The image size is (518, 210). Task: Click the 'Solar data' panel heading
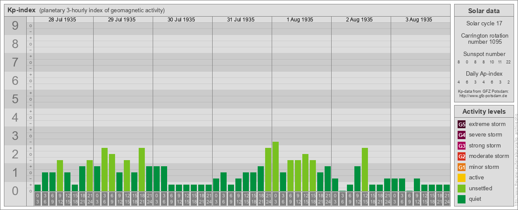coord(484,11)
